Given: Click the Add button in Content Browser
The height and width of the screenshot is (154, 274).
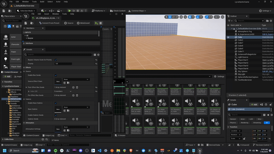Looking at the screenshot, I should [7, 76].
